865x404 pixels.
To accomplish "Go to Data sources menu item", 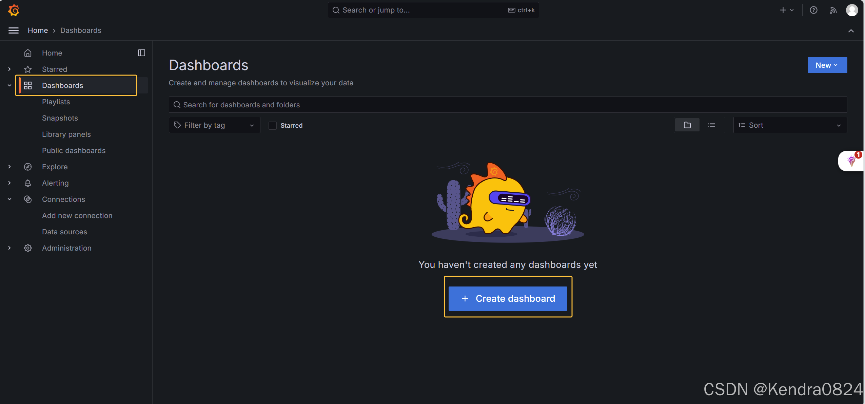I will [64, 232].
